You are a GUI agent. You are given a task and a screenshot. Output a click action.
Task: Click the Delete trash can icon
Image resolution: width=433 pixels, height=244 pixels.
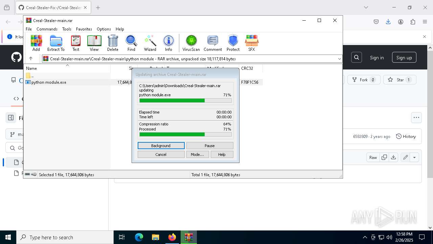[113, 43]
